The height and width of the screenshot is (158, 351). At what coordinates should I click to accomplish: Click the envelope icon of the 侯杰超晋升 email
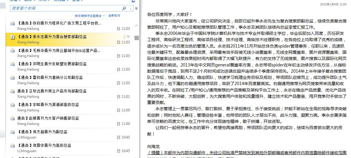coord(13,132)
